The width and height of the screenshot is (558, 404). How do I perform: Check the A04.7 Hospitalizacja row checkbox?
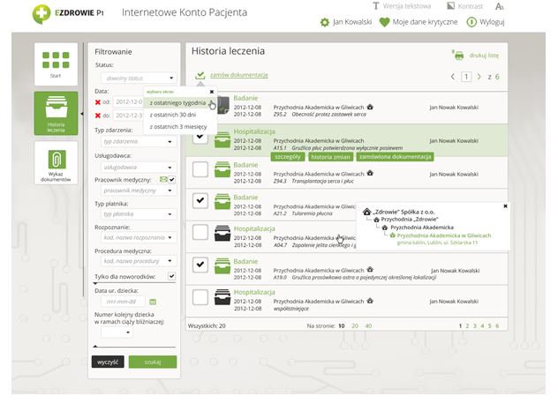pyautogui.click(x=200, y=232)
